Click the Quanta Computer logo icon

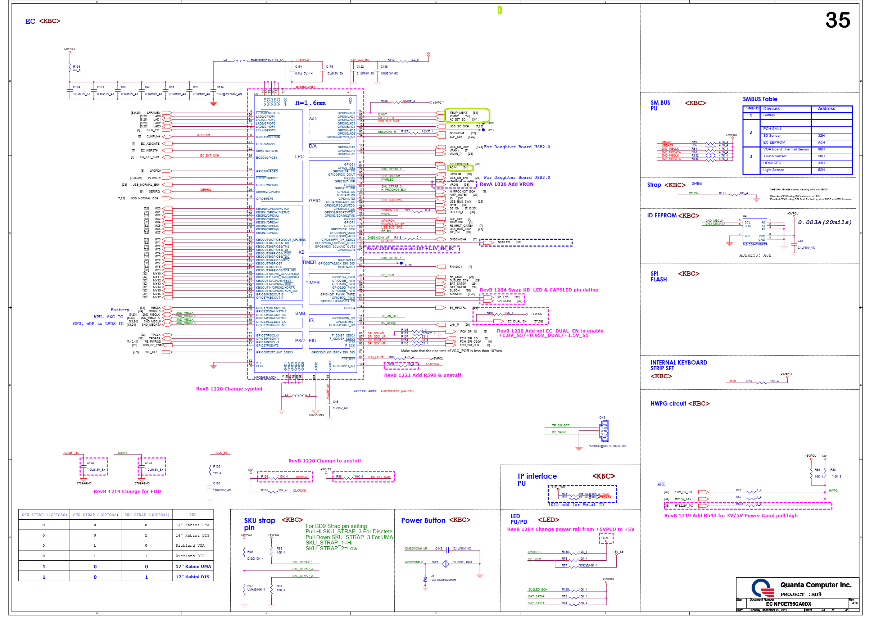point(762,588)
